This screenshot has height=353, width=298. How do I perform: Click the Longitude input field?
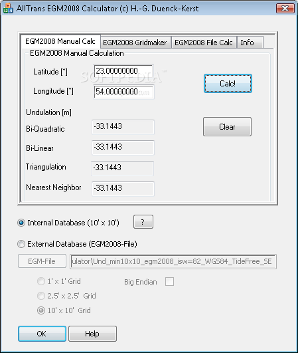pos(123,92)
